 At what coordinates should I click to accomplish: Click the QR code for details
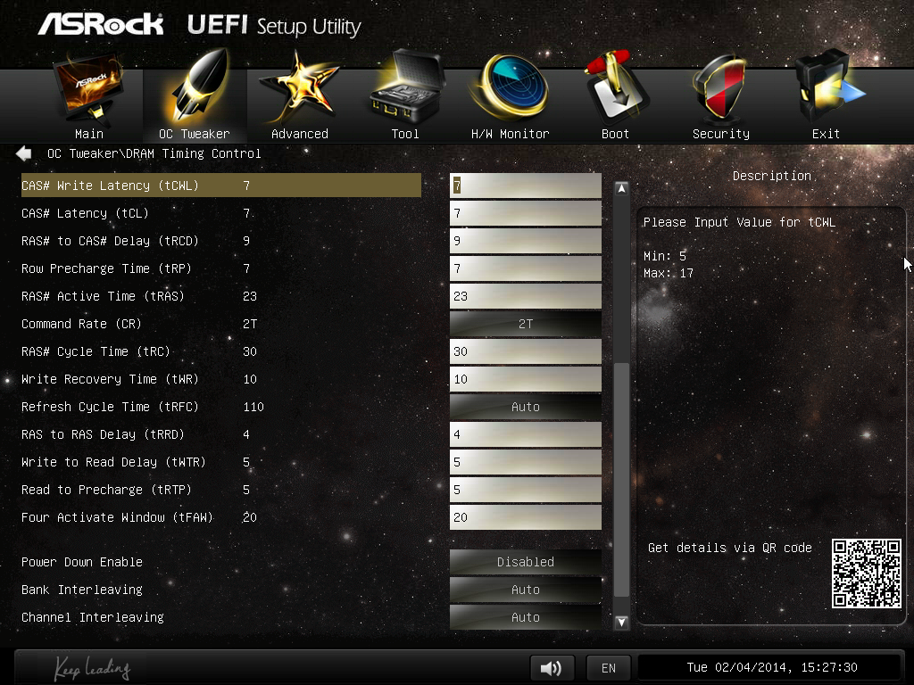[866, 574]
